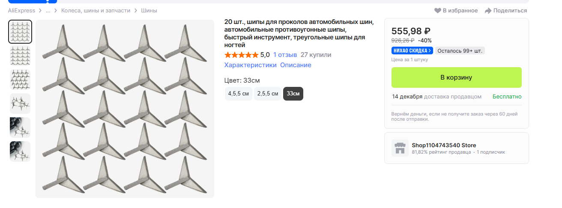The width and height of the screenshot is (562, 208).
Task: Choose the 4,5,5 см size option
Action: [238, 94]
